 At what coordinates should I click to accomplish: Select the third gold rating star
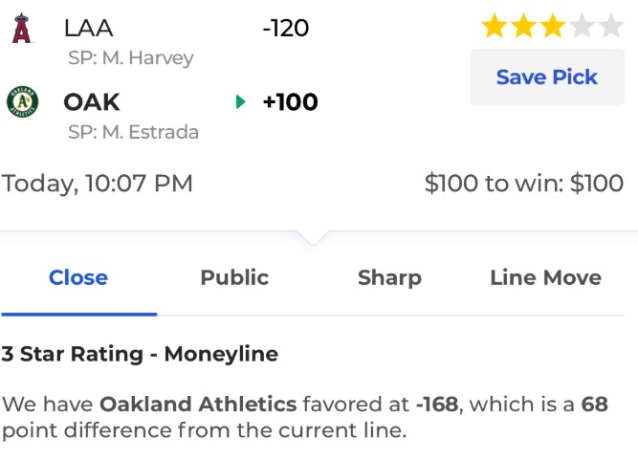click(x=553, y=26)
